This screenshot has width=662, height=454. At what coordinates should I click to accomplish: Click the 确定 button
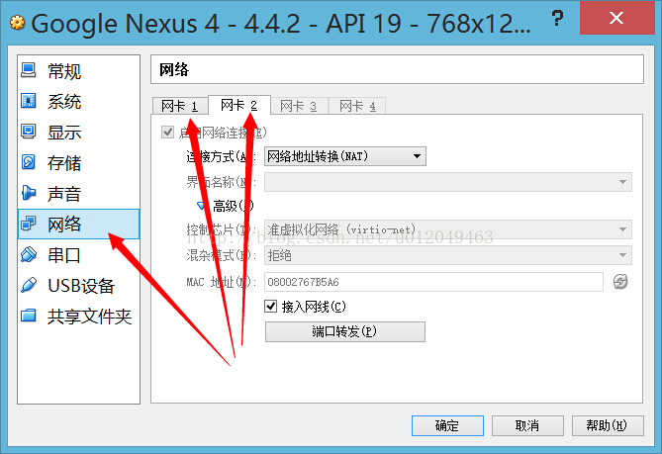[447, 425]
